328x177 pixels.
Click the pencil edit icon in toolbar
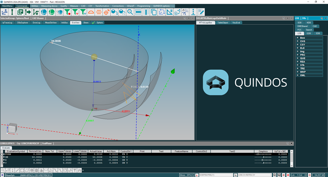point(201,12)
